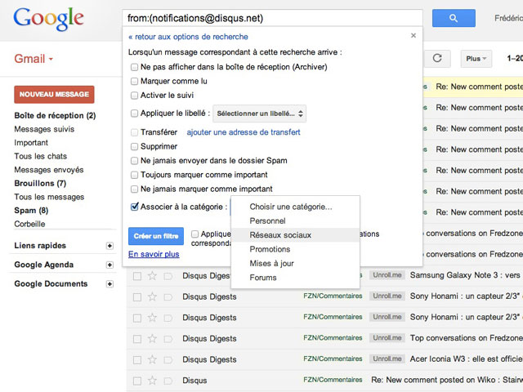Expand the Google Agenda gadget
The height and width of the screenshot is (392, 523).
coord(110,265)
